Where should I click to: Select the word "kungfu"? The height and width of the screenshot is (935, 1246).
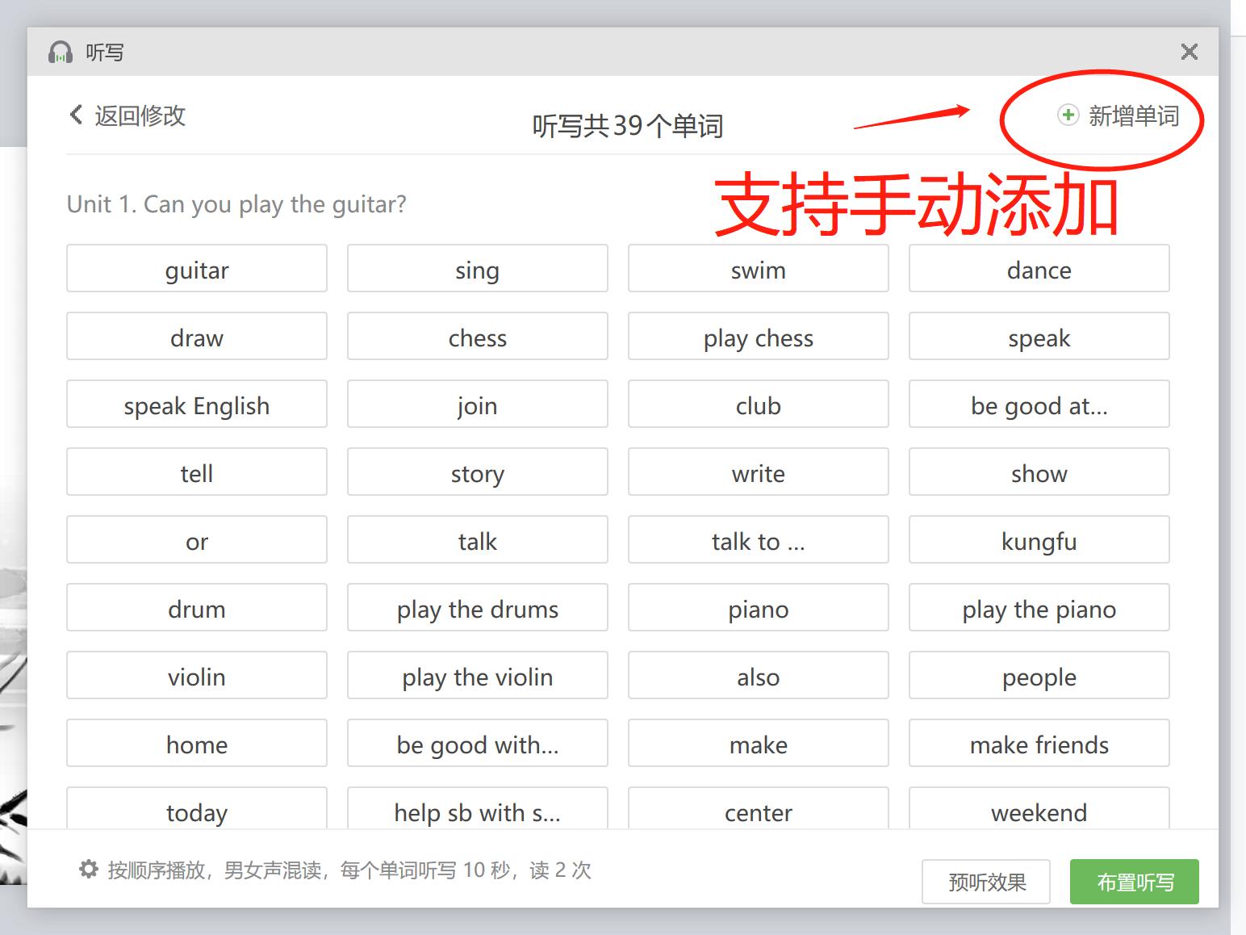point(1039,539)
